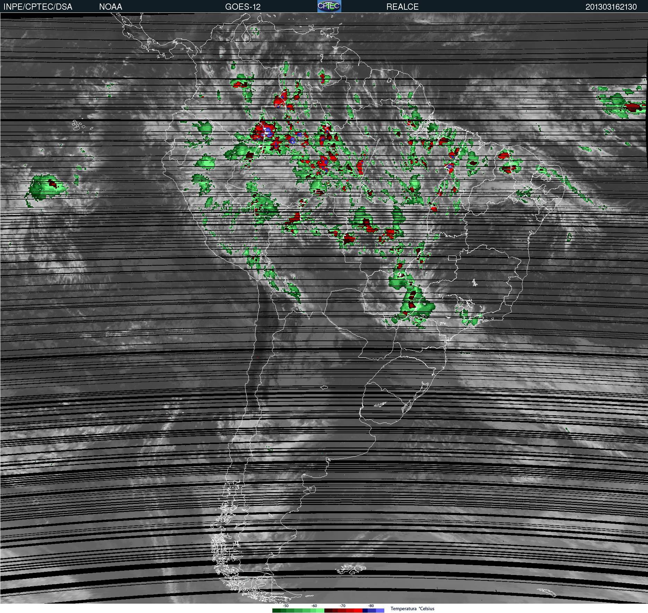Click the INPE/CPTEC/DSA header label
Viewport: 648px width, 613px height.
click(x=38, y=7)
